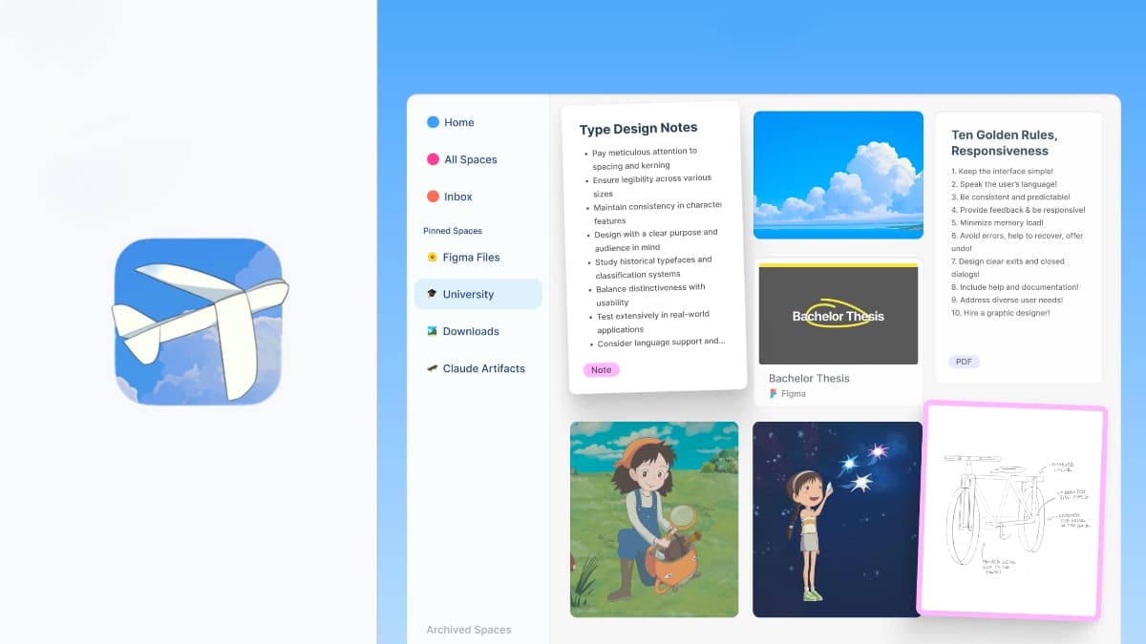Click rule "5. Minimize memory load!"
Image resolution: width=1146 pixels, height=644 pixels.
click(x=999, y=222)
